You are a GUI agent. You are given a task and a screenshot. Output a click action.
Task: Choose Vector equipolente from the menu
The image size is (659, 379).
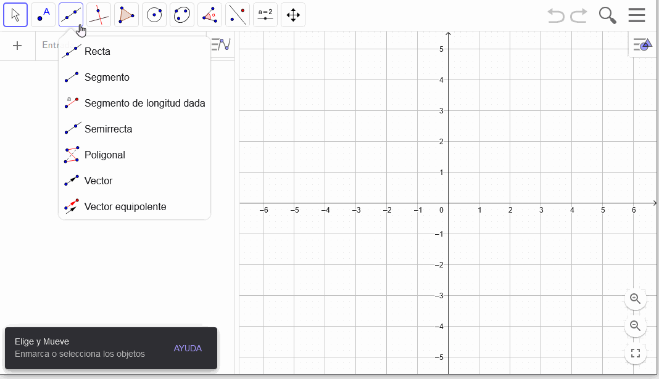(135, 206)
